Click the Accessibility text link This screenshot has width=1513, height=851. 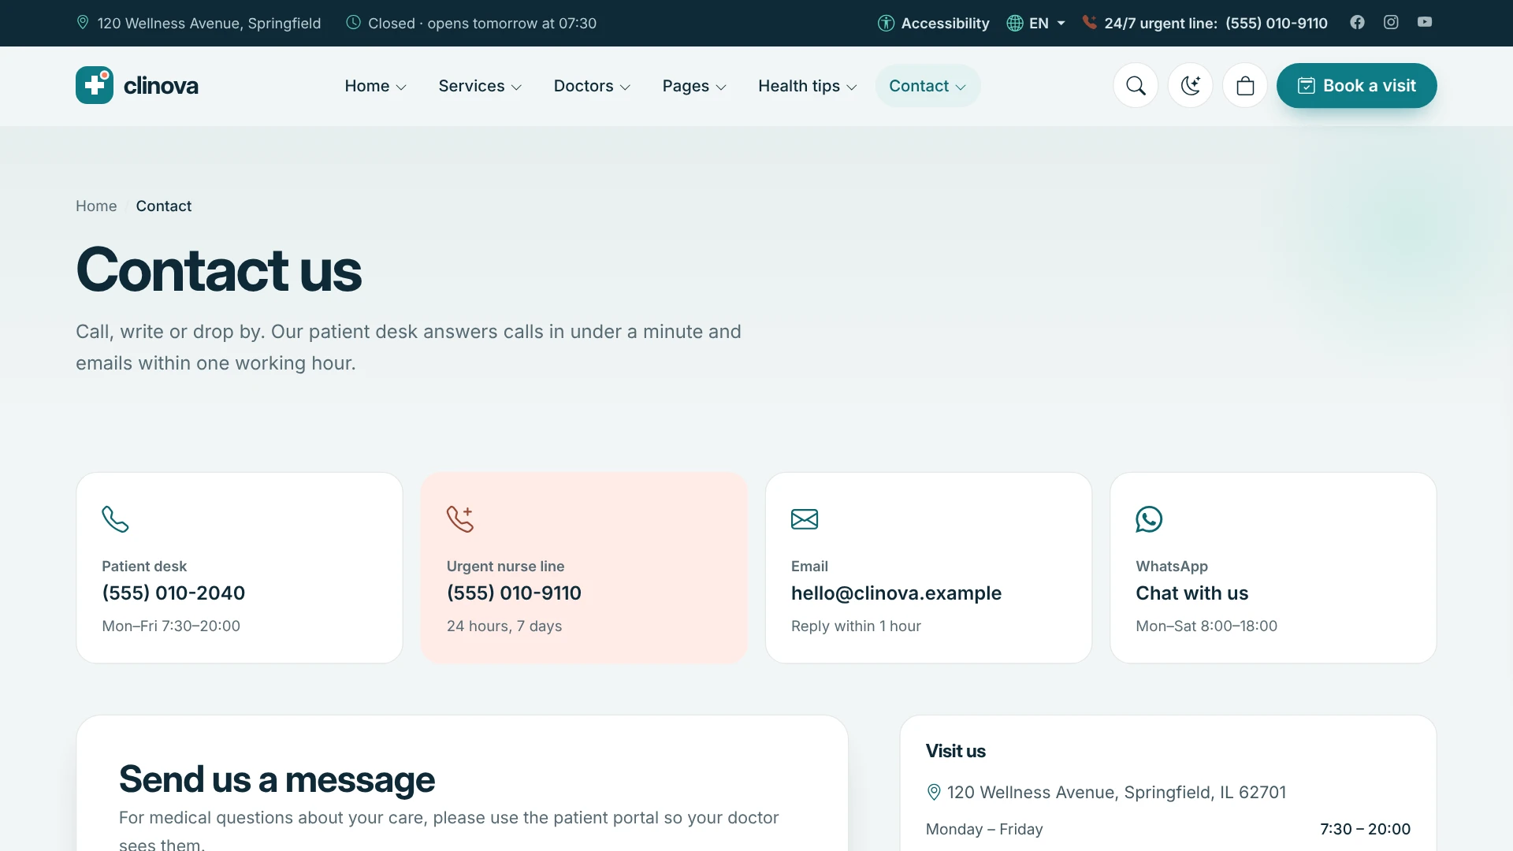tap(945, 23)
